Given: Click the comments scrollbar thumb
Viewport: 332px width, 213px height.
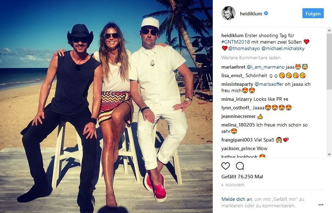Looking at the screenshot, I should pyautogui.click(x=329, y=61).
